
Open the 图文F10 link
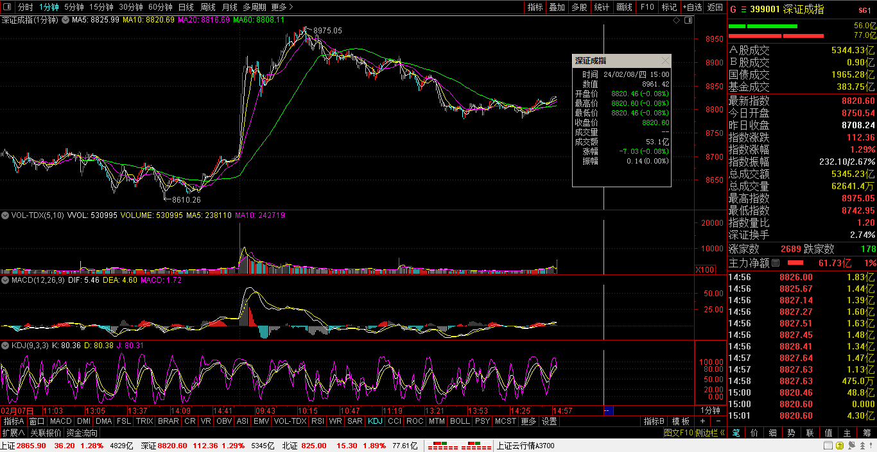pyautogui.click(x=679, y=433)
